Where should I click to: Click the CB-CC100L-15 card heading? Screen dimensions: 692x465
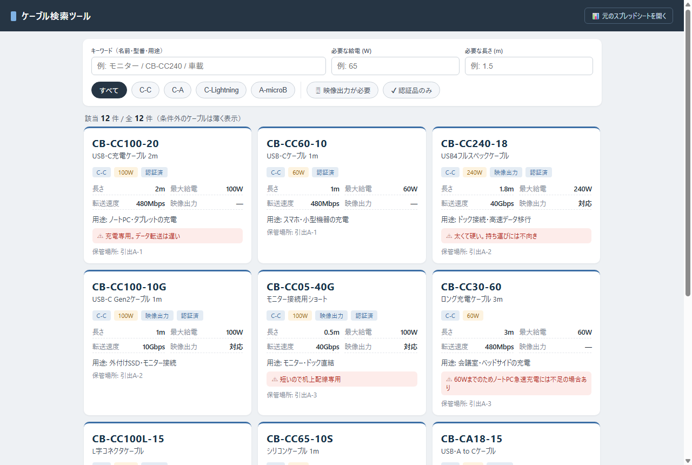coord(128,439)
